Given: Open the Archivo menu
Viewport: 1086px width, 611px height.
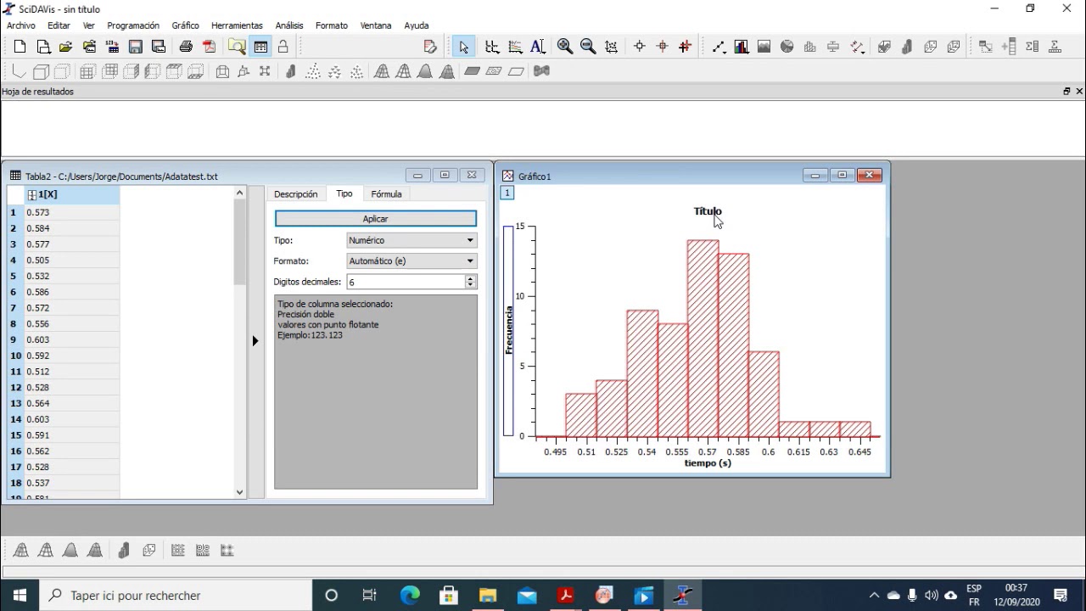Looking at the screenshot, I should click(x=21, y=25).
